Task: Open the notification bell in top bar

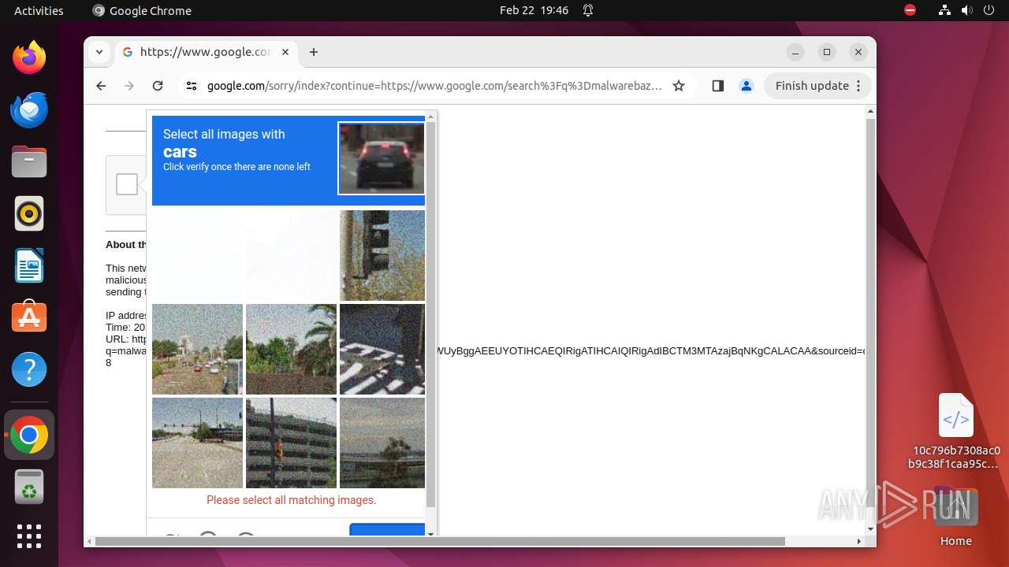Action: (588, 10)
